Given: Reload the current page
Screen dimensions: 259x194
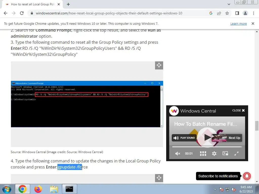Looking at the screenshot, I should (x=22, y=13).
